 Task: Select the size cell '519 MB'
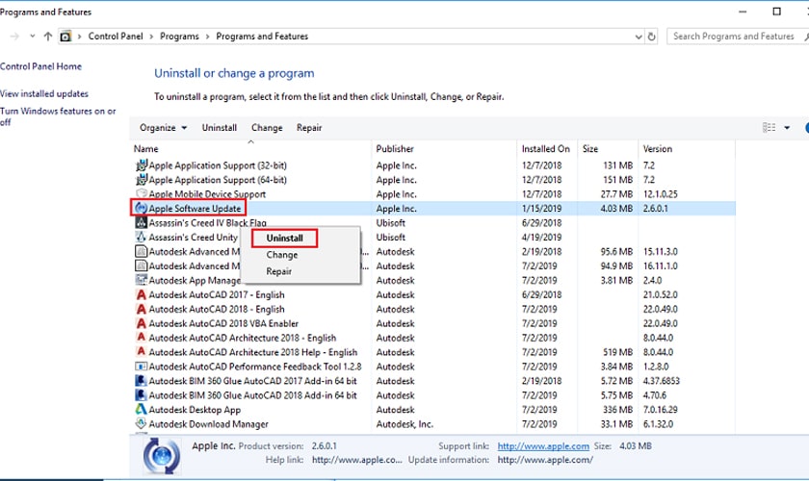tap(617, 352)
